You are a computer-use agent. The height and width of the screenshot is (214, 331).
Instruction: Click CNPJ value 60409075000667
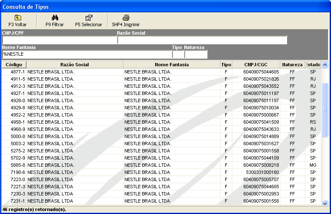click(261, 115)
